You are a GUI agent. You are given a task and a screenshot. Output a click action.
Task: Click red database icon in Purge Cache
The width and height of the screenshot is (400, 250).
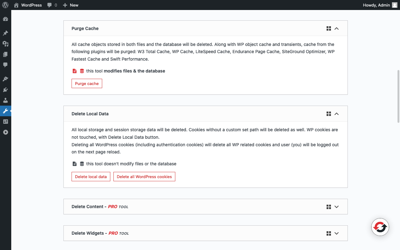[x=82, y=71]
